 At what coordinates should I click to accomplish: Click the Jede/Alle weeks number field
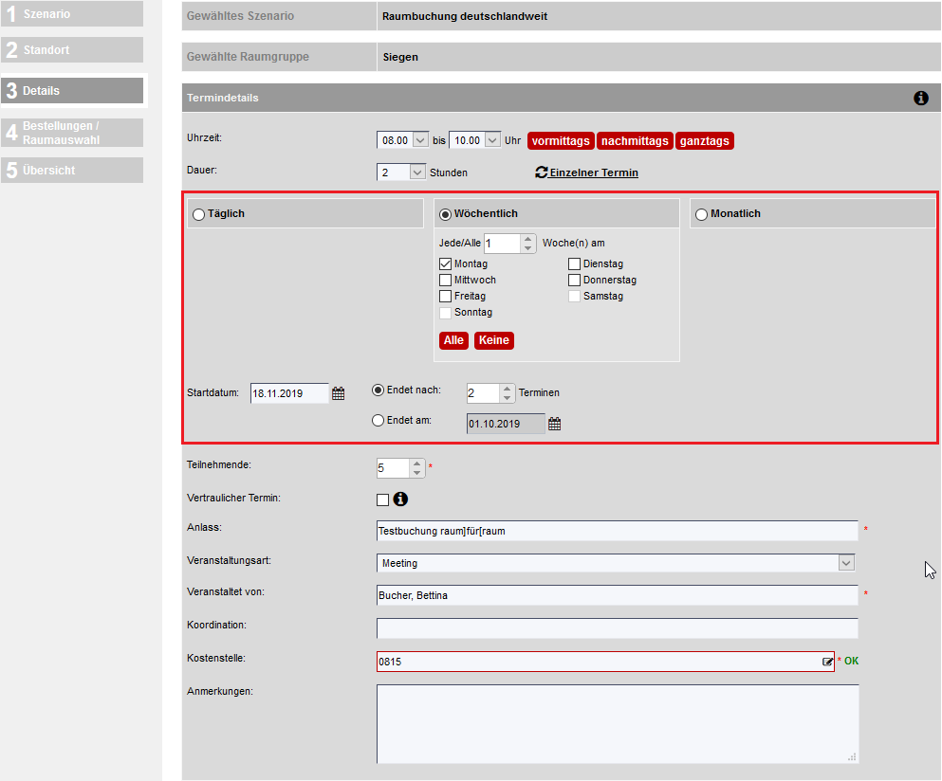(502, 244)
